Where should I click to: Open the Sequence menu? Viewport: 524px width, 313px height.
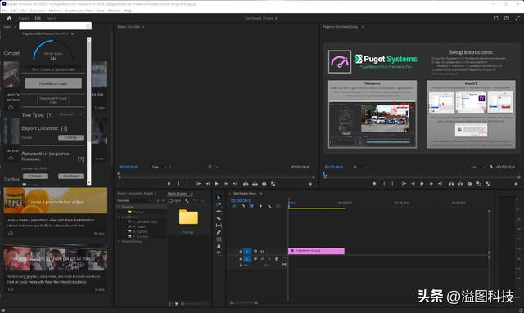(38, 11)
